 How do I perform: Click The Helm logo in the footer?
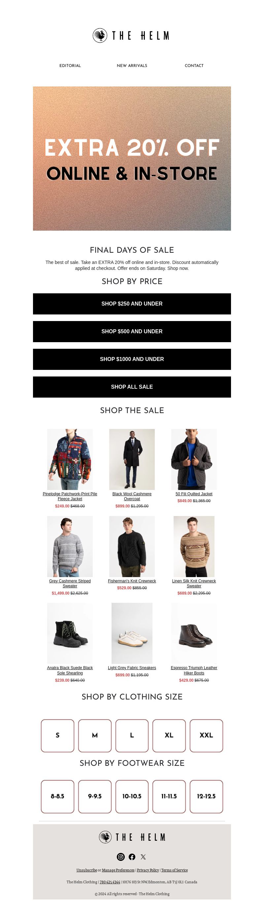point(132,837)
